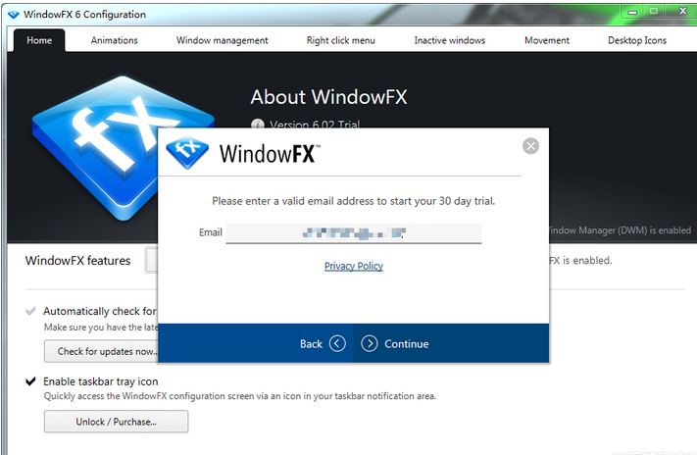Open the Desktop Icons tab

[637, 40]
